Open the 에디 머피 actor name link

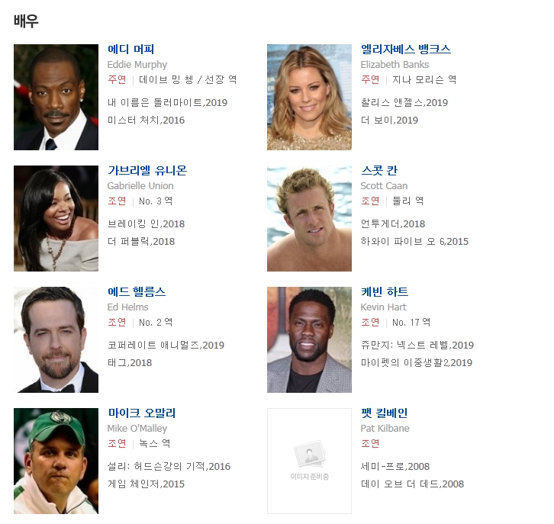pos(130,49)
